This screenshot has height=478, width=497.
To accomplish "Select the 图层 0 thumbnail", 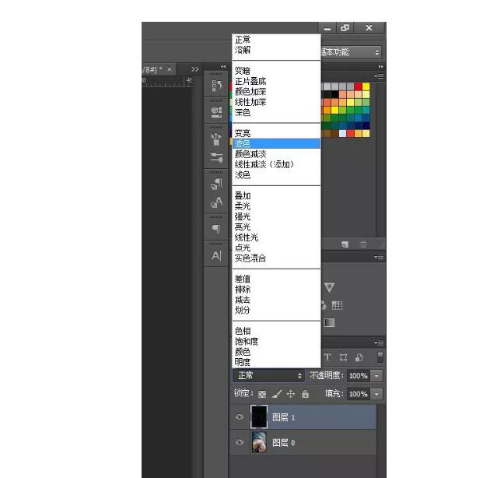I will tap(259, 442).
